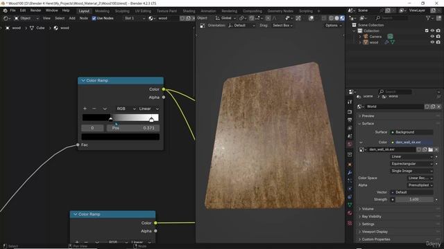Open Single Image source dropdown
The image size is (444, 249).
pyautogui.click(x=411, y=171)
